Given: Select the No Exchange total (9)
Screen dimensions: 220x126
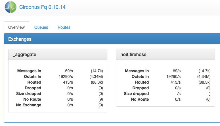Looking at the screenshot, I should coord(100,105).
